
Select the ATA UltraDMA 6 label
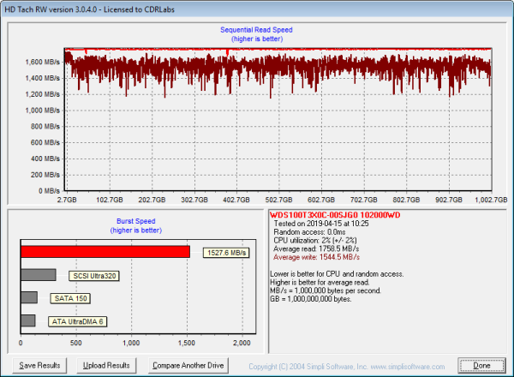pyautogui.click(x=77, y=321)
